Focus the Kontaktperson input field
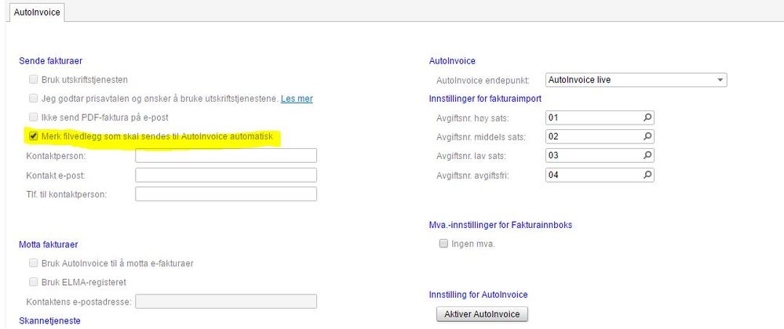Viewport: 784px width, 329px height. point(226,156)
